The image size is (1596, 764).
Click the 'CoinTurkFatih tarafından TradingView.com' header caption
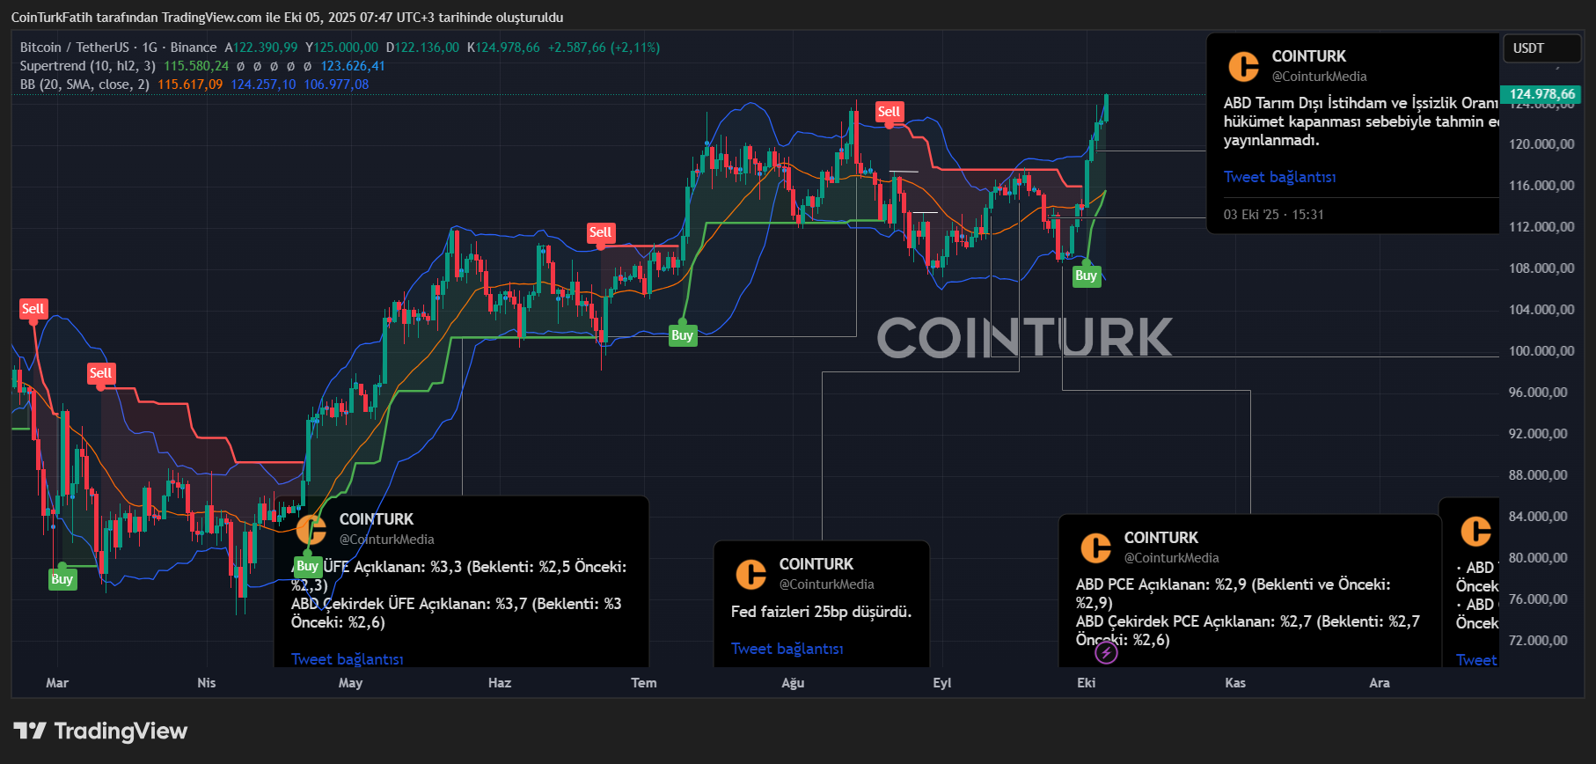point(287,18)
